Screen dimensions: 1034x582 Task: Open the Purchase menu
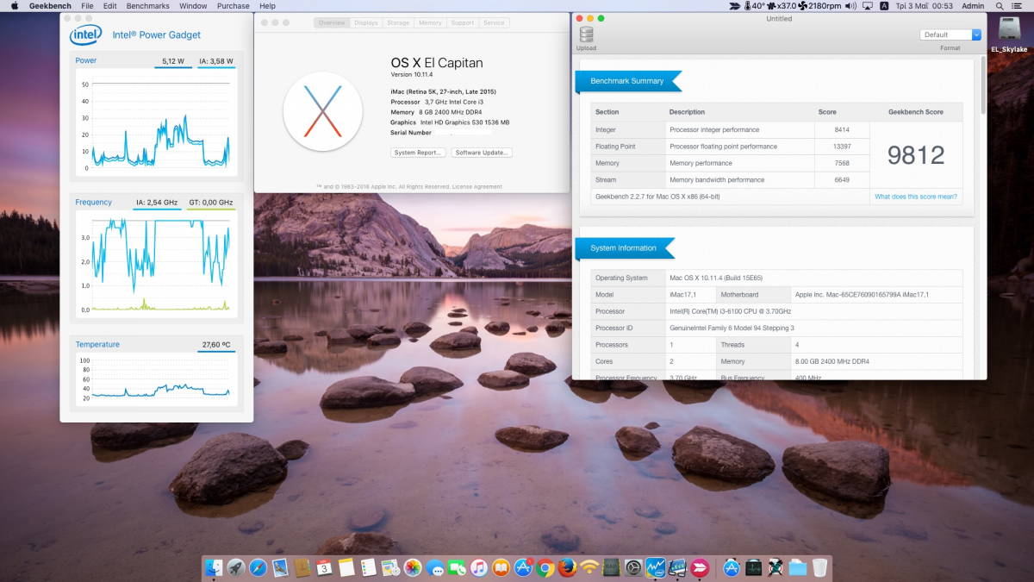(x=234, y=6)
